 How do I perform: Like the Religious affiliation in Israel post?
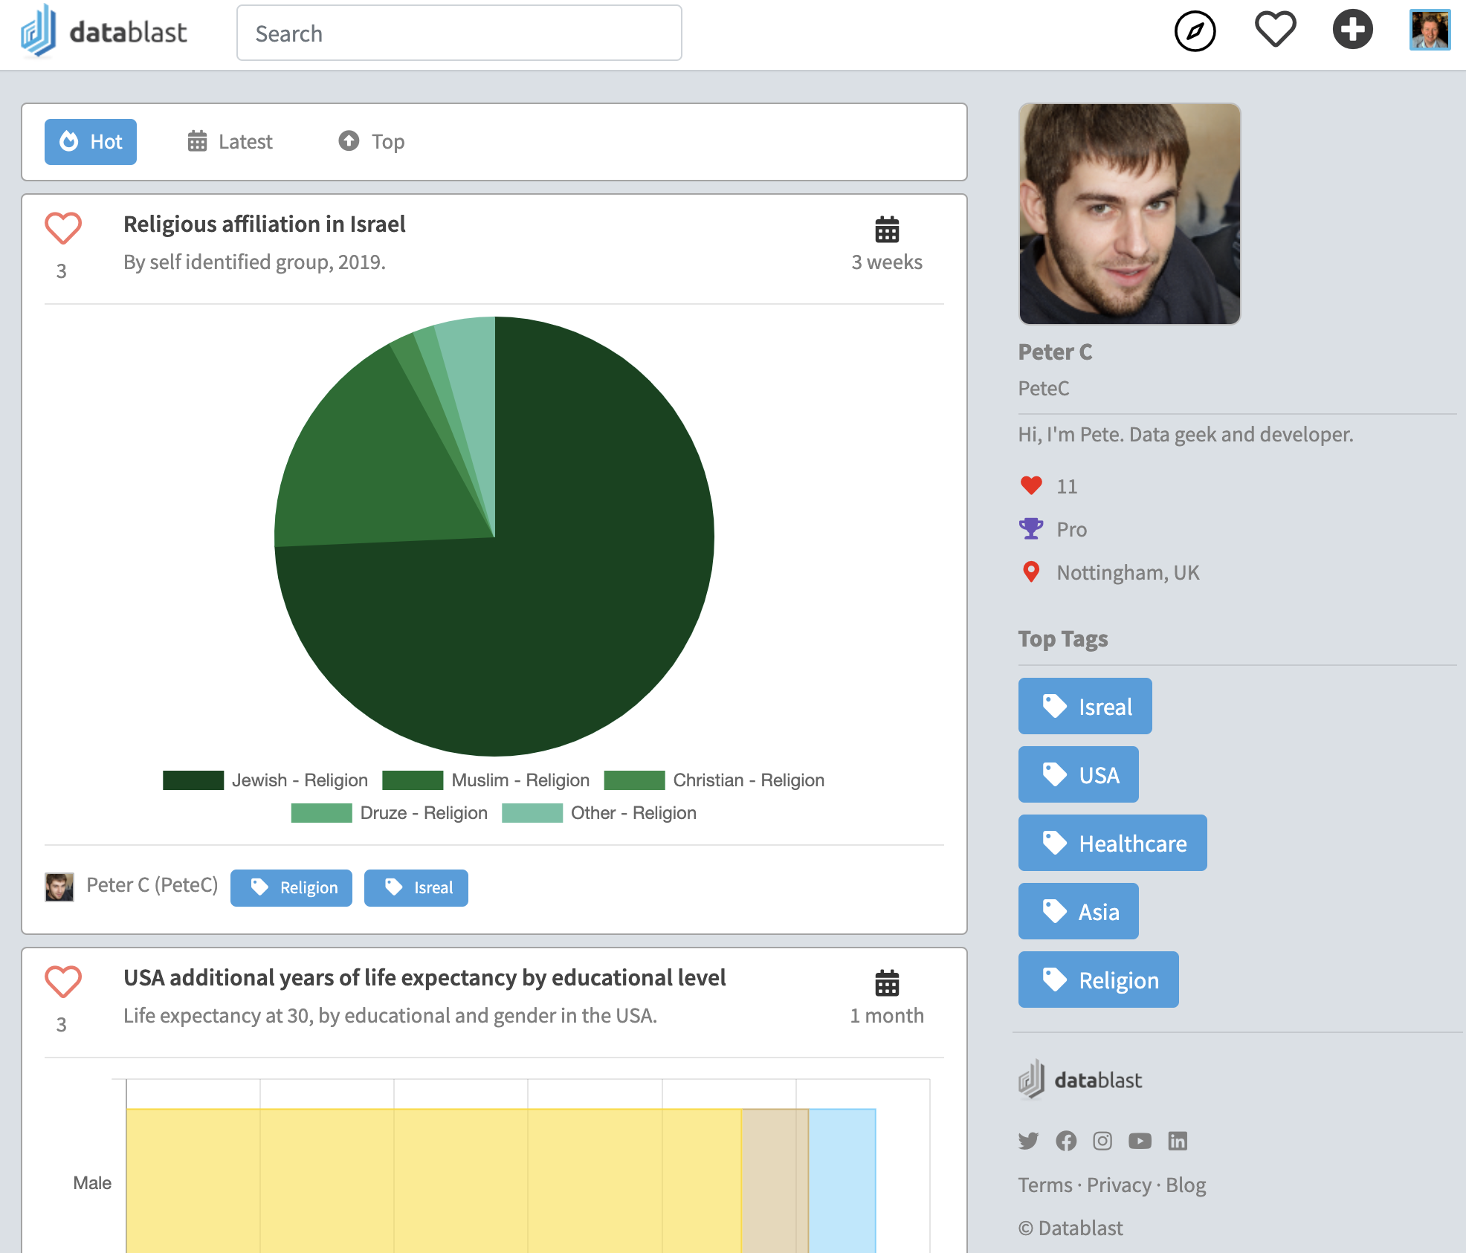coord(63,228)
